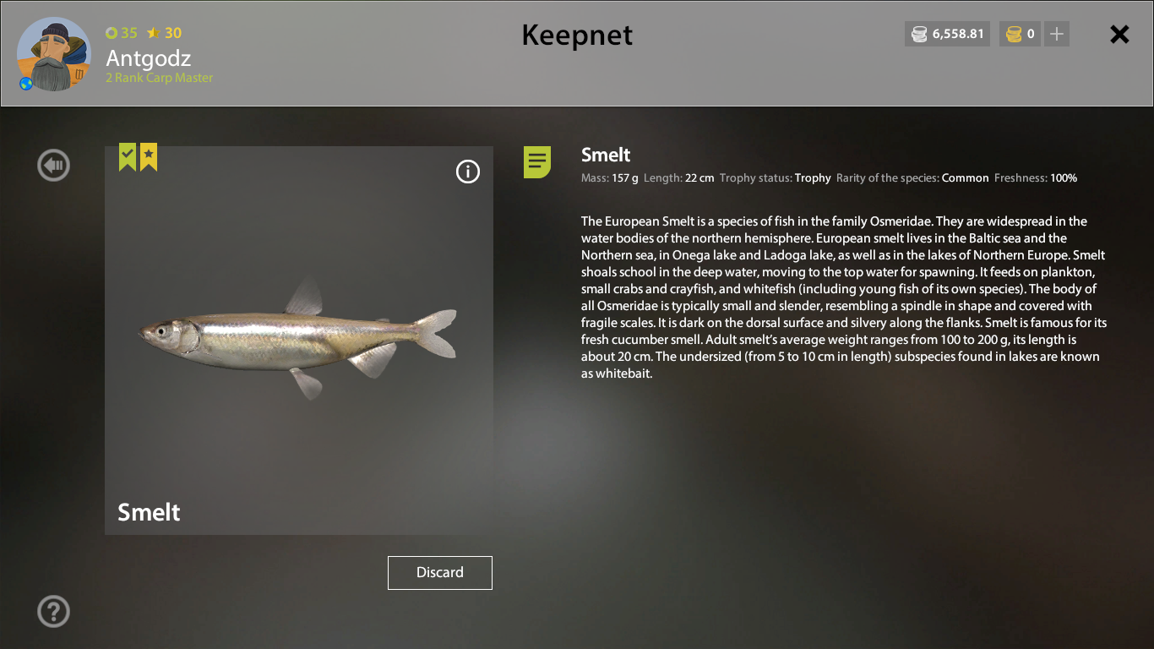The width and height of the screenshot is (1154, 649).
Task: Select the 2 Rank Carp Master title
Action: [x=159, y=78]
